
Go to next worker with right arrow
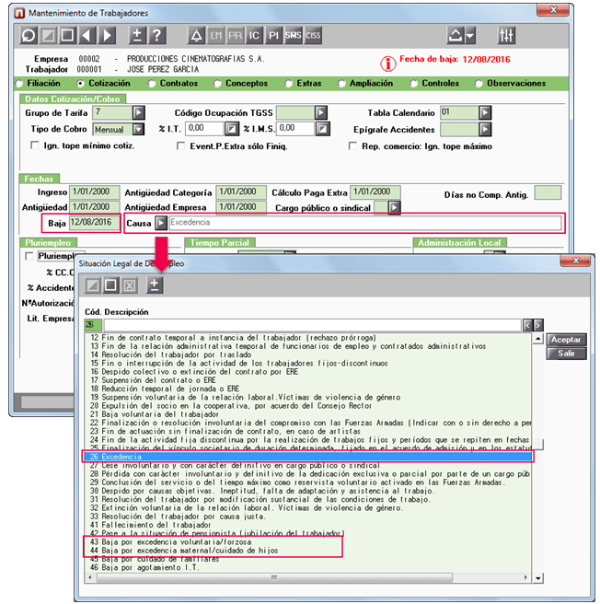tap(107, 35)
